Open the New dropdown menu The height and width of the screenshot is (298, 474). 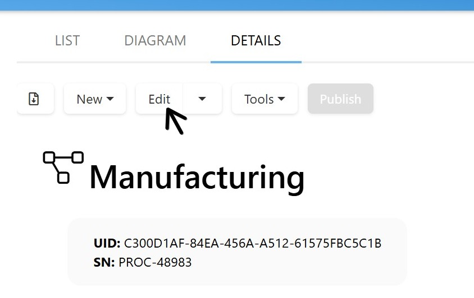(x=95, y=99)
